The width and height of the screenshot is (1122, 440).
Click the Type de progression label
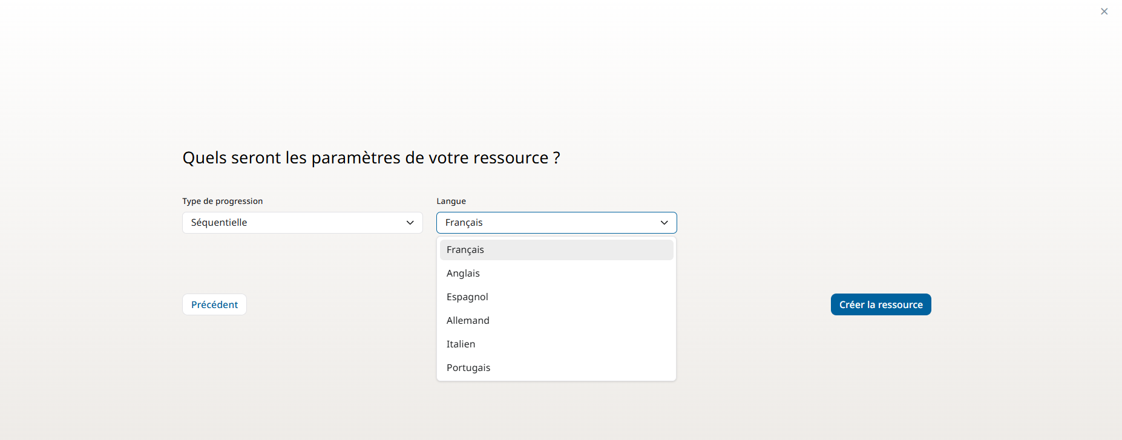tap(222, 201)
